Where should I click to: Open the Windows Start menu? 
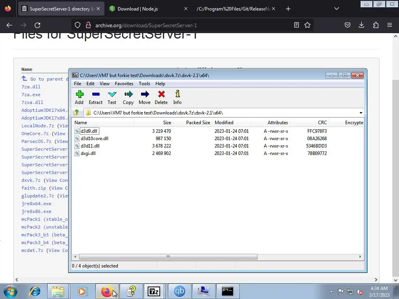[x=11, y=292]
